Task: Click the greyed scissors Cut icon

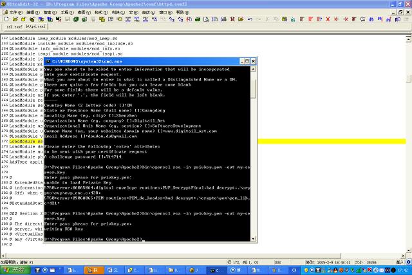Action: [267, 19]
